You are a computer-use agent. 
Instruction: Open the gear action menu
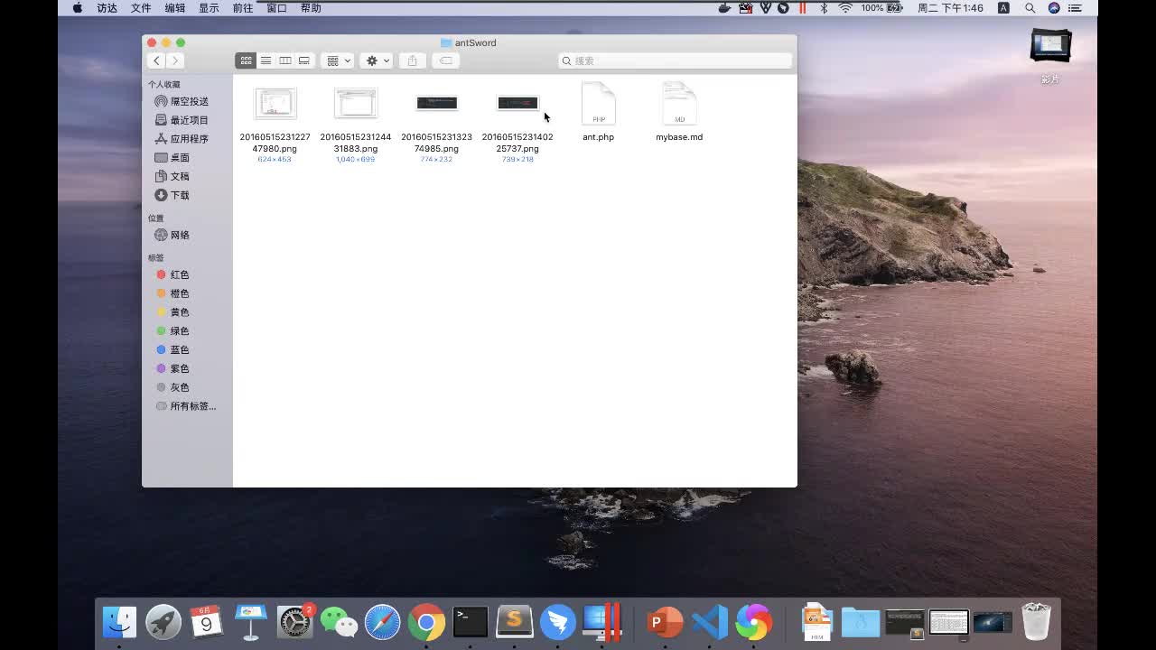point(377,60)
